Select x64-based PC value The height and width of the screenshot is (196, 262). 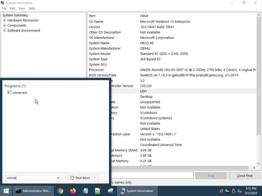(150, 59)
